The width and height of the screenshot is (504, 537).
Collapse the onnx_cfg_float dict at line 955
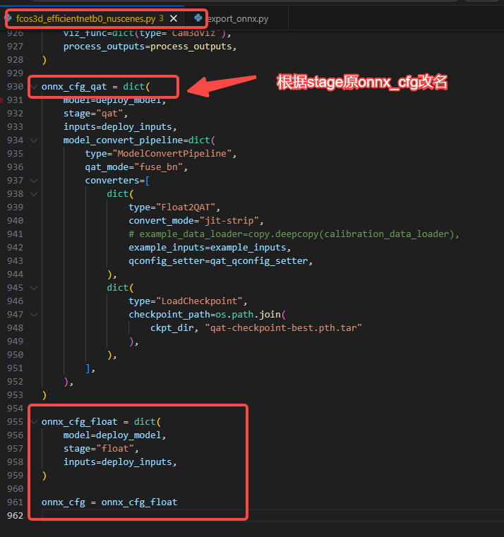click(34, 422)
